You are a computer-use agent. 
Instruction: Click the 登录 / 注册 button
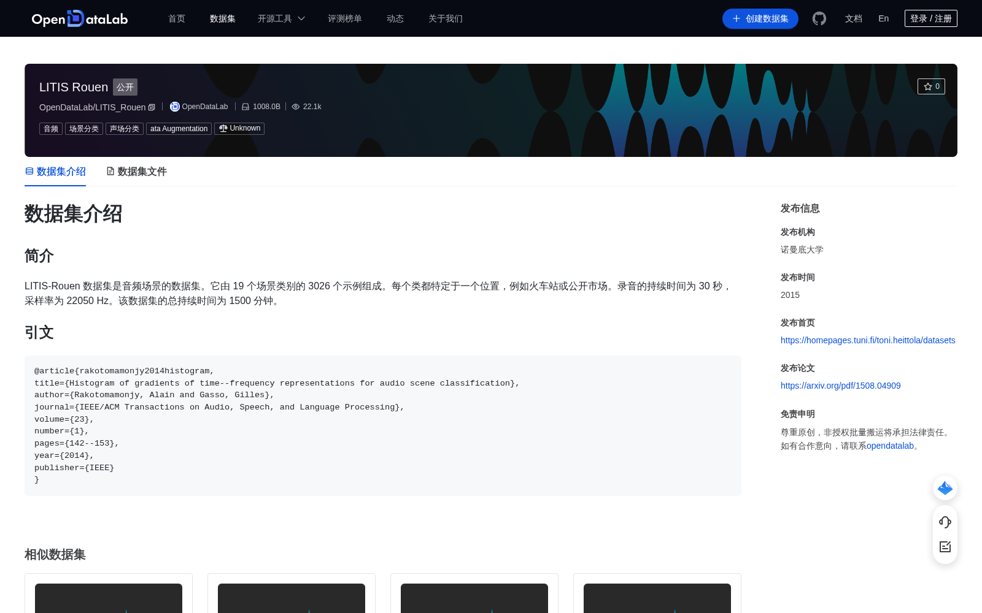tap(931, 18)
